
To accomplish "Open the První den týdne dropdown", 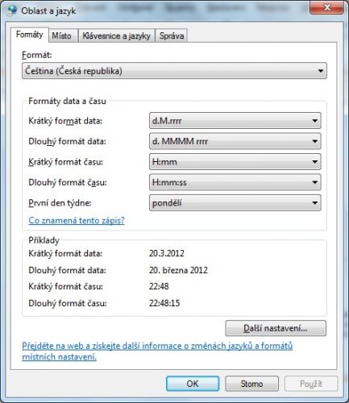I will pyautogui.click(x=235, y=203).
